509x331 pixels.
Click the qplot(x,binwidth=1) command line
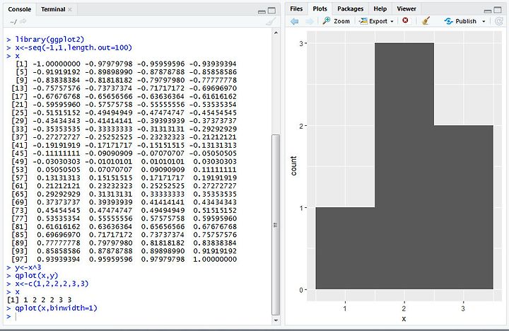tap(56, 308)
